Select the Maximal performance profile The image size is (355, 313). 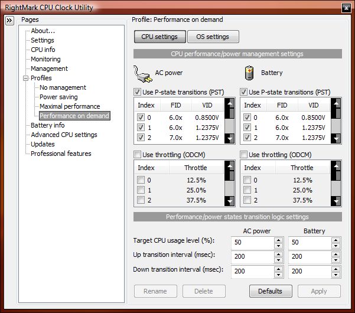70,106
